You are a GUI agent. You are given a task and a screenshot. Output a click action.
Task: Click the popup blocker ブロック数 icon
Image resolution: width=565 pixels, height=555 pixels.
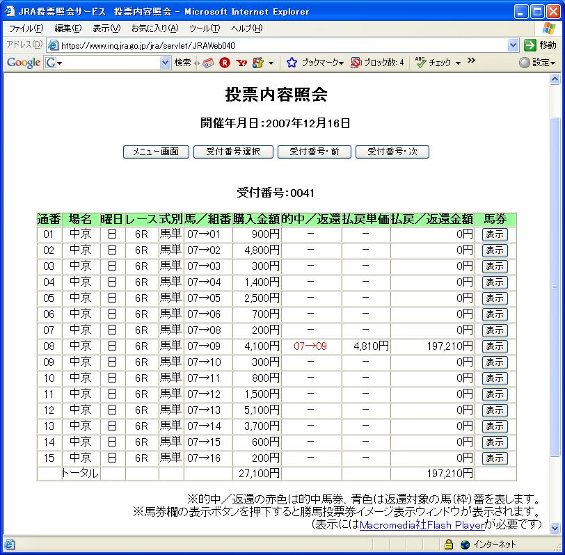(356, 63)
